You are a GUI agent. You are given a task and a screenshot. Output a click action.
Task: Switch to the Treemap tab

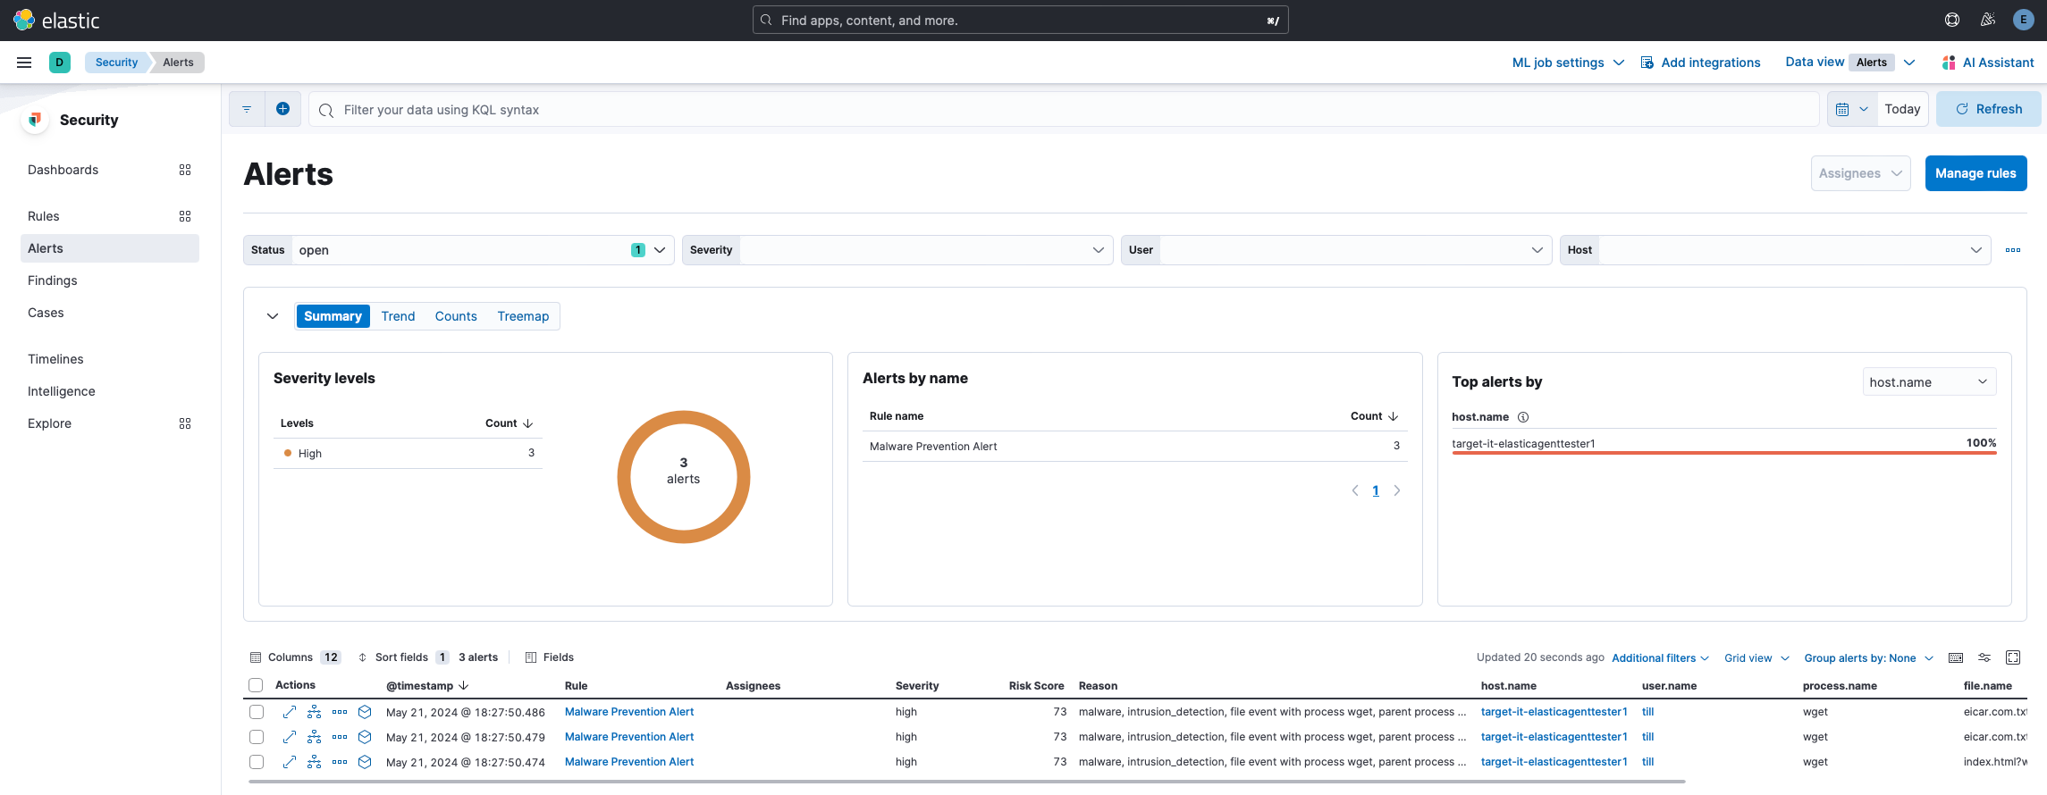(x=523, y=316)
